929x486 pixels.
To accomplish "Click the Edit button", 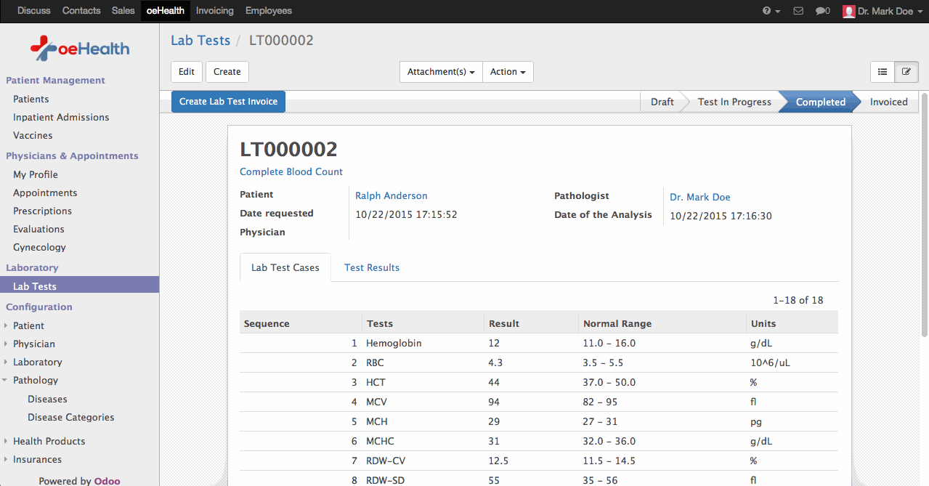I will pyautogui.click(x=187, y=72).
